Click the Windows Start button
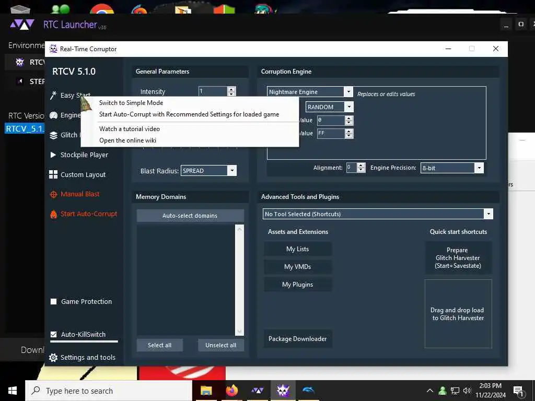Image resolution: width=535 pixels, height=401 pixels. coord(13,391)
